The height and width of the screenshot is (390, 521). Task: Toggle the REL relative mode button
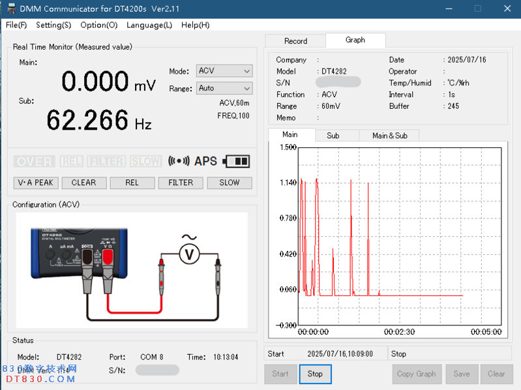132,183
